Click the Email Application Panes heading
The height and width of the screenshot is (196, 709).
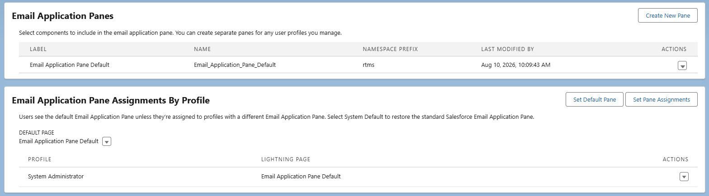click(x=62, y=16)
